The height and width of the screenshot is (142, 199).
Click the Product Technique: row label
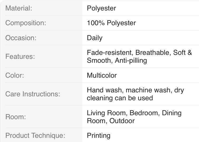coord(35,136)
